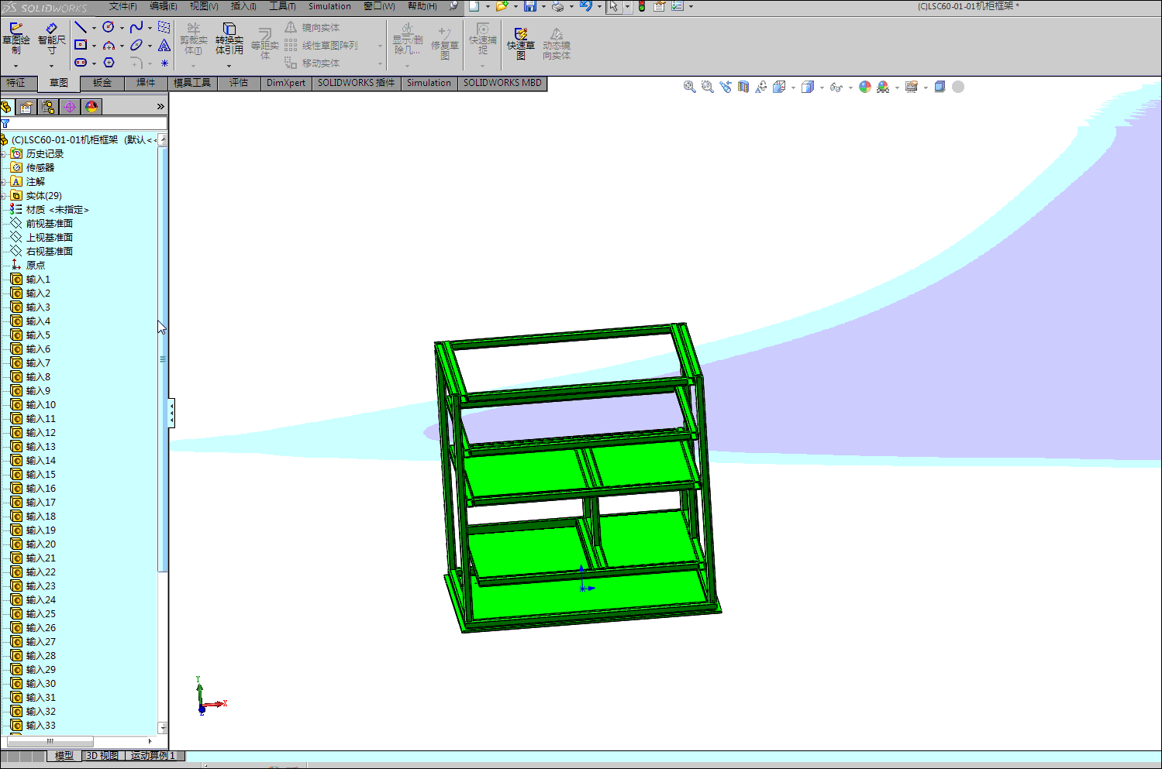
Task: Toggle 3D view cube mode icon
Action: coord(940,87)
